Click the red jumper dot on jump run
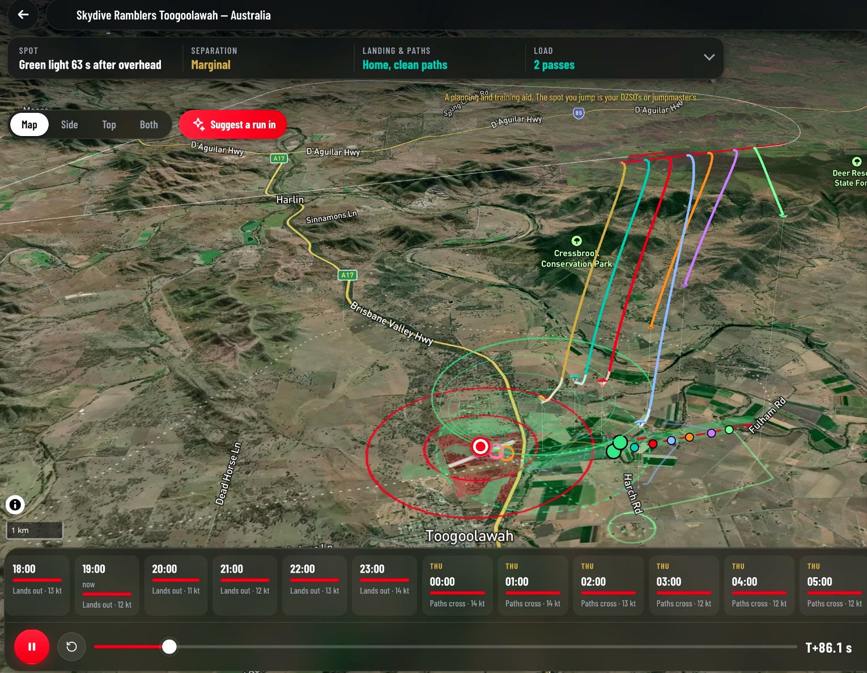The image size is (867, 673). click(x=653, y=444)
